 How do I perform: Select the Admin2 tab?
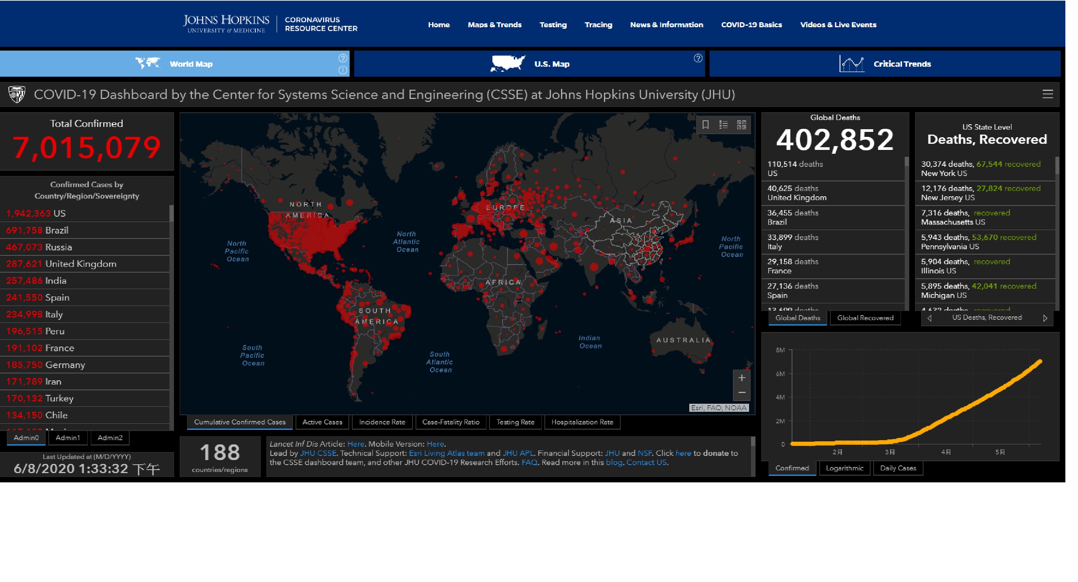[x=110, y=438]
